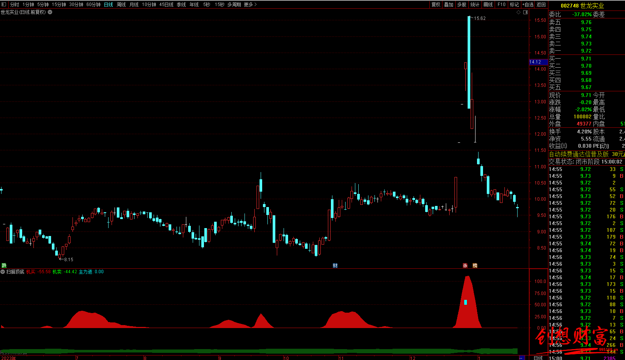Click the 榜 ranking event marker

(x=475, y=265)
